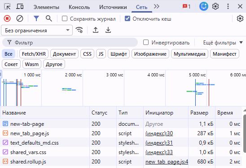
Task: Export HAR file with download icon
Action: 108,30
